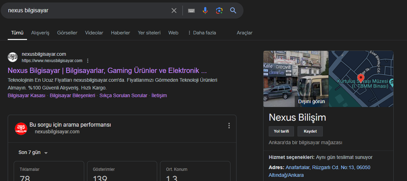The height and width of the screenshot is (181, 407).
Task: Switch to the Görseller tab
Action: [x=67, y=33]
